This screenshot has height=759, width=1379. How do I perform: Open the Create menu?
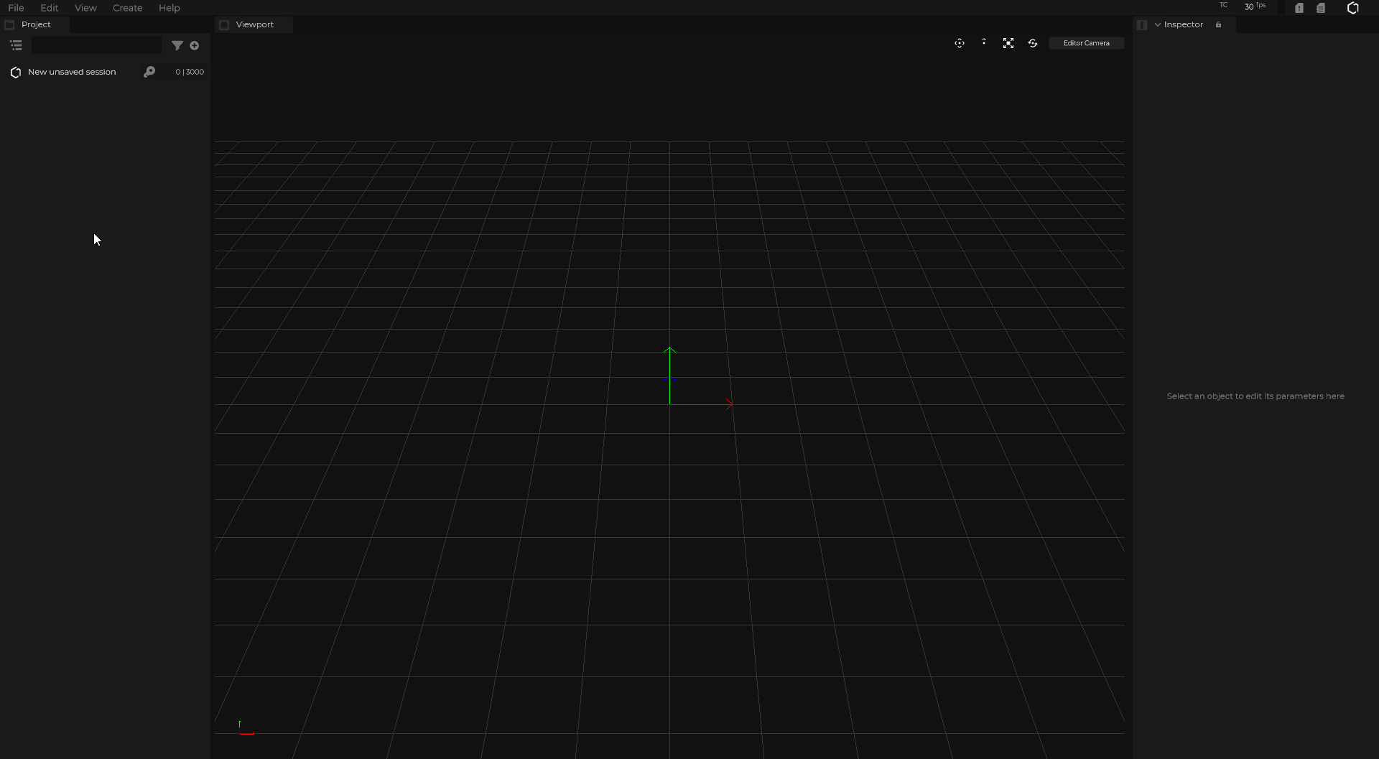pos(127,8)
